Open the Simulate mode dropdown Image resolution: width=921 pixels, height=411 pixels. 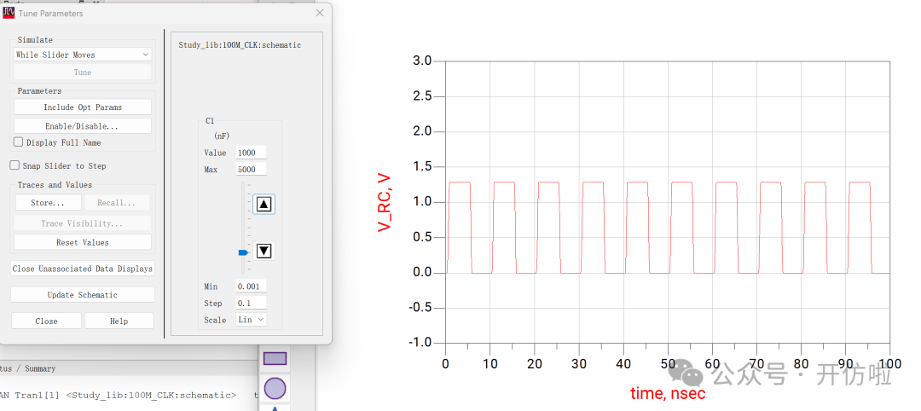(83, 55)
